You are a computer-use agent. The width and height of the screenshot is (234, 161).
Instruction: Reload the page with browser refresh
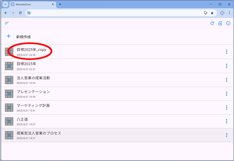[x=20, y=13]
